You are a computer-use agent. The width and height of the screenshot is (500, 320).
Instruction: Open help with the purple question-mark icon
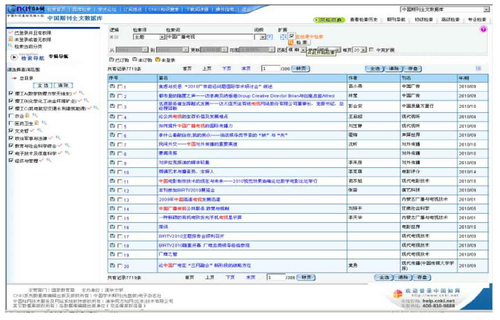483,29
